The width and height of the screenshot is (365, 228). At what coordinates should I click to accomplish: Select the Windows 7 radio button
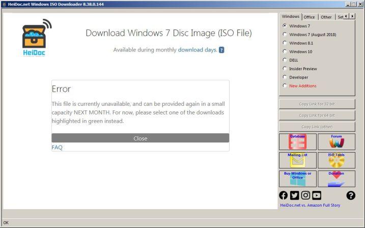point(285,25)
